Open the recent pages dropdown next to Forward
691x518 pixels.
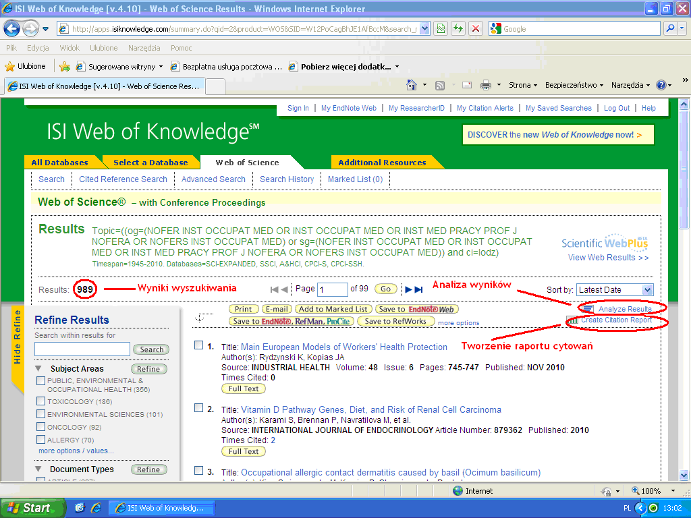point(45,29)
